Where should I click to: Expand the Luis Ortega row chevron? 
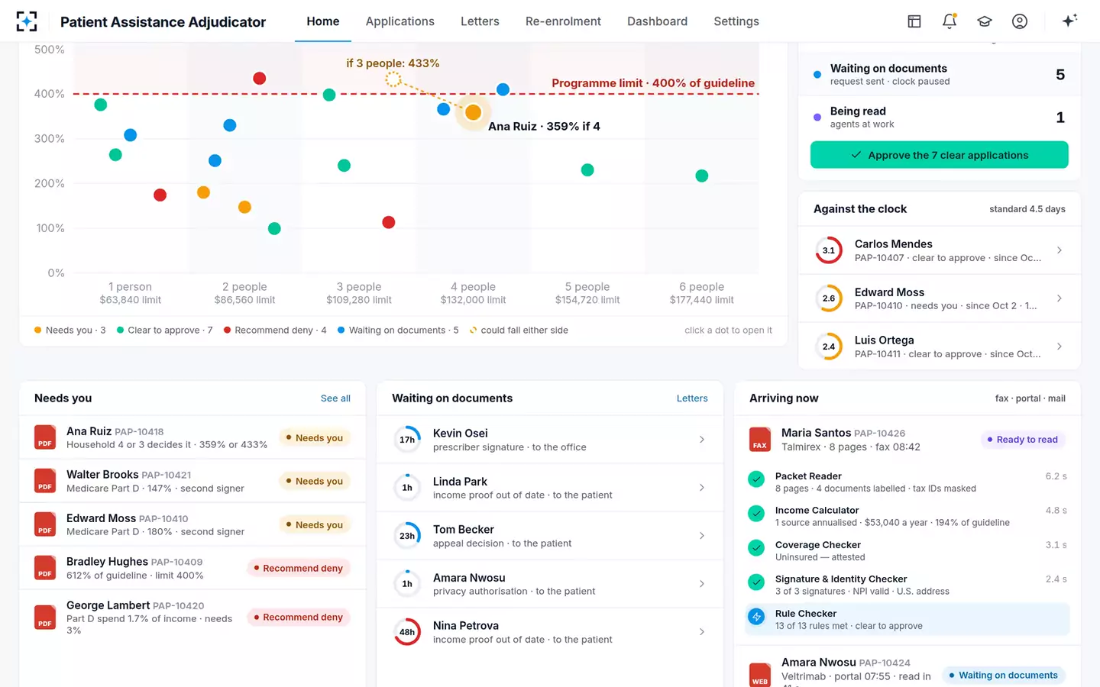[x=1060, y=347]
